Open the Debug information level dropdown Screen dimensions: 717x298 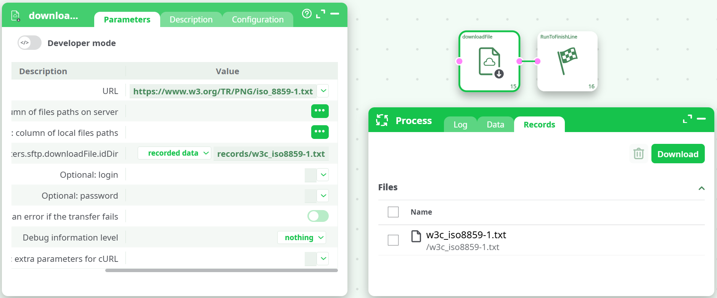click(302, 237)
